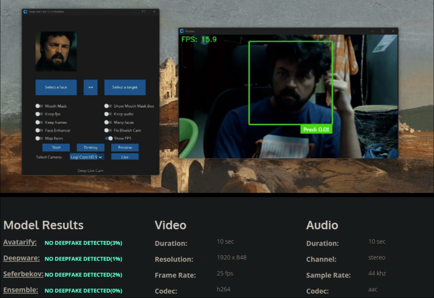
Task: Click the Select a target button
Action: (x=125, y=87)
